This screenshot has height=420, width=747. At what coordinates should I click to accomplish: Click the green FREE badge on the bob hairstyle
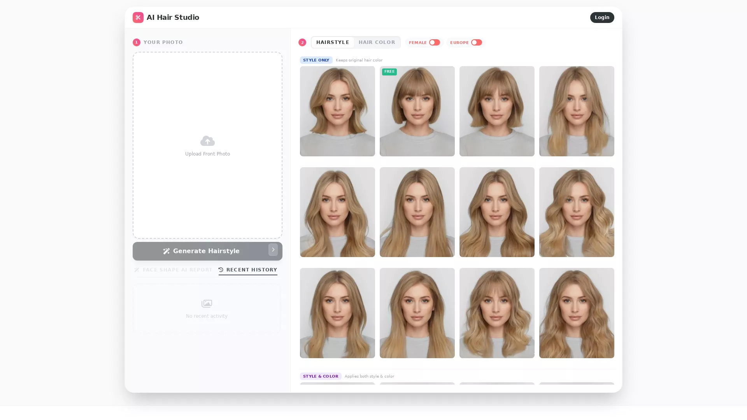389,72
